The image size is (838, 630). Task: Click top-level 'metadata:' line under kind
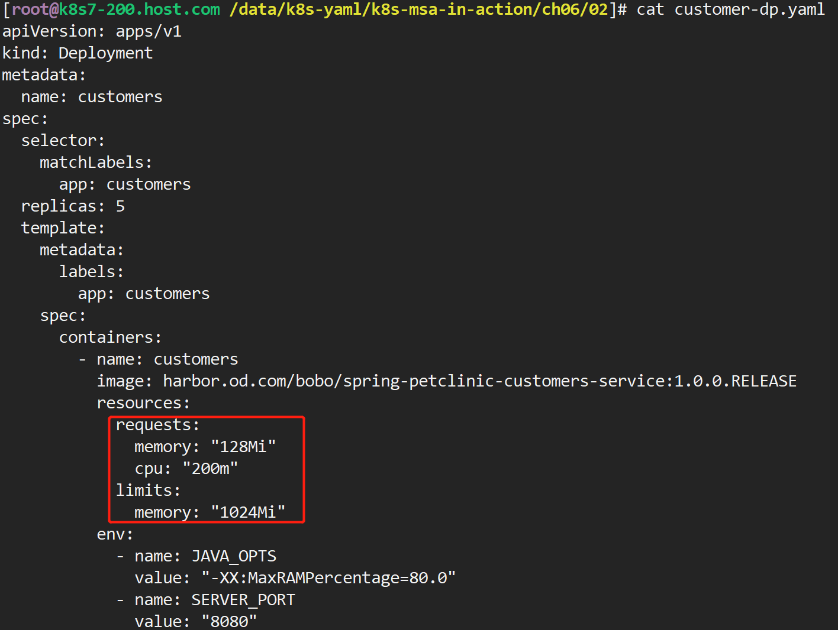click(x=44, y=75)
